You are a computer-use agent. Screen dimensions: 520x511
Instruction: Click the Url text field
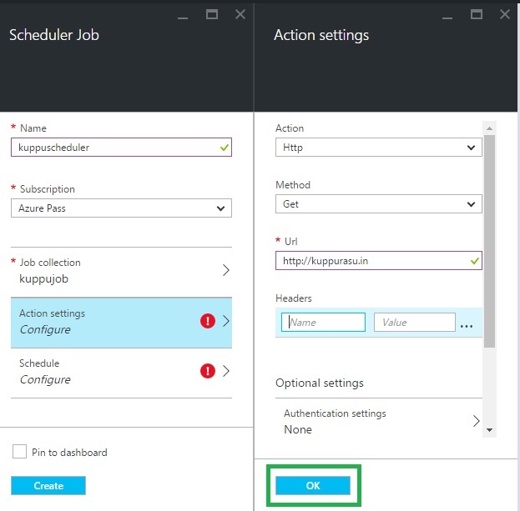pyautogui.click(x=371, y=261)
